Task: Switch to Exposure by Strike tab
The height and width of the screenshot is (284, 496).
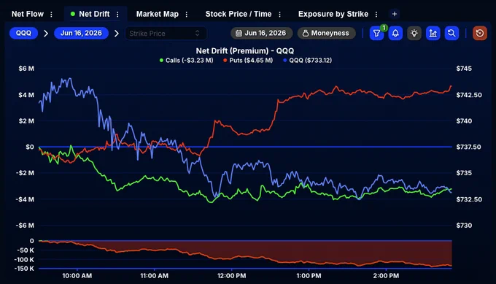Action: point(333,14)
